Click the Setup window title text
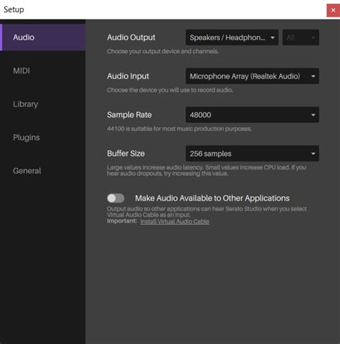340x344 pixels. tap(14, 9)
